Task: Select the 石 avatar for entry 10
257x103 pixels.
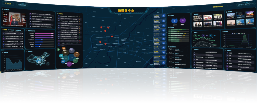Action: (164, 57)
